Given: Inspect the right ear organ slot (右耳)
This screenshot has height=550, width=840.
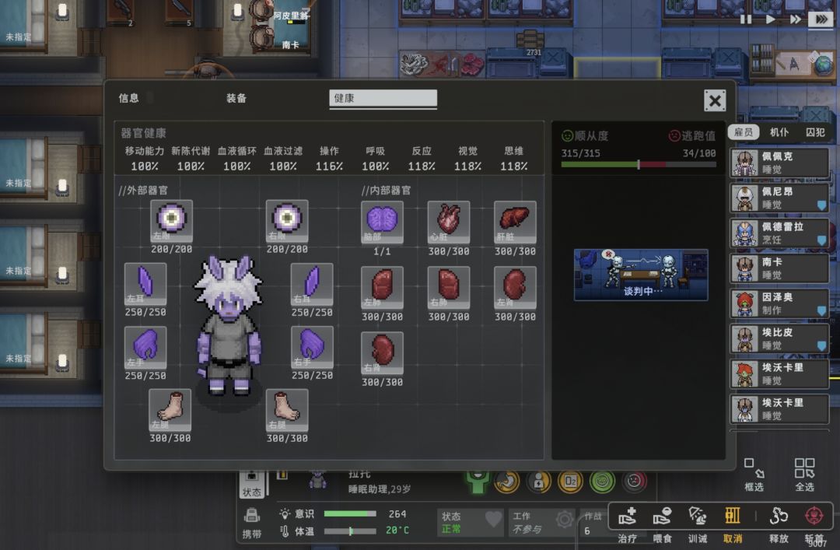Looking at the screenshot, I should click(312, 284).
